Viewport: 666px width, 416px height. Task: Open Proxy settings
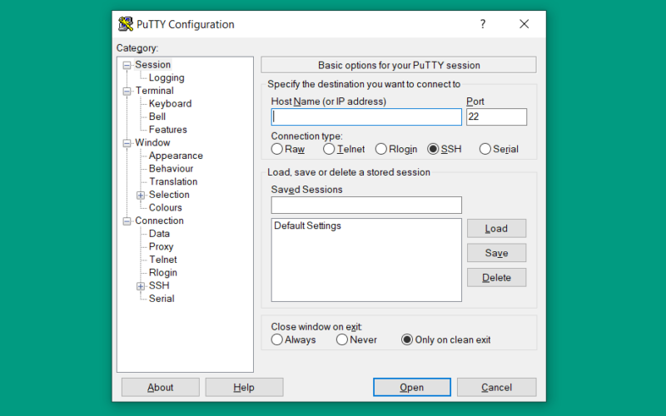pos(161,246)
